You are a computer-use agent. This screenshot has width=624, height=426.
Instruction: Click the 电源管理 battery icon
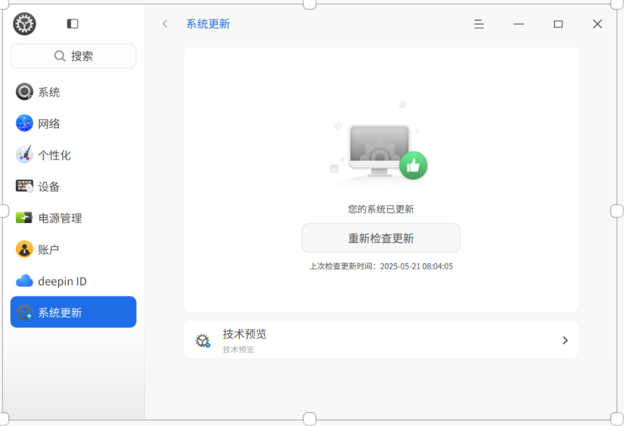click(x=24, y=218)
